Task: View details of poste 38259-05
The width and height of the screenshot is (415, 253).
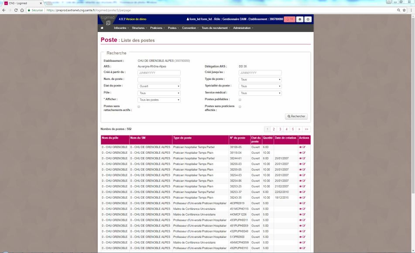Action: (300, 169)
